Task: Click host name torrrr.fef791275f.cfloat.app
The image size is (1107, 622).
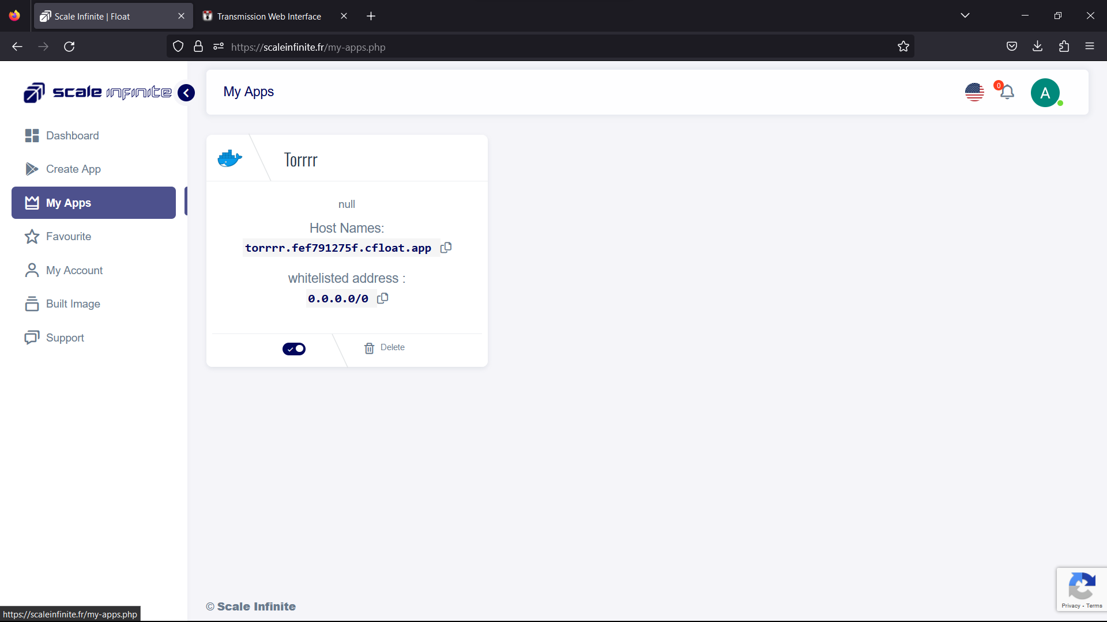Action: pyautogui.click(x=338, y=248)
